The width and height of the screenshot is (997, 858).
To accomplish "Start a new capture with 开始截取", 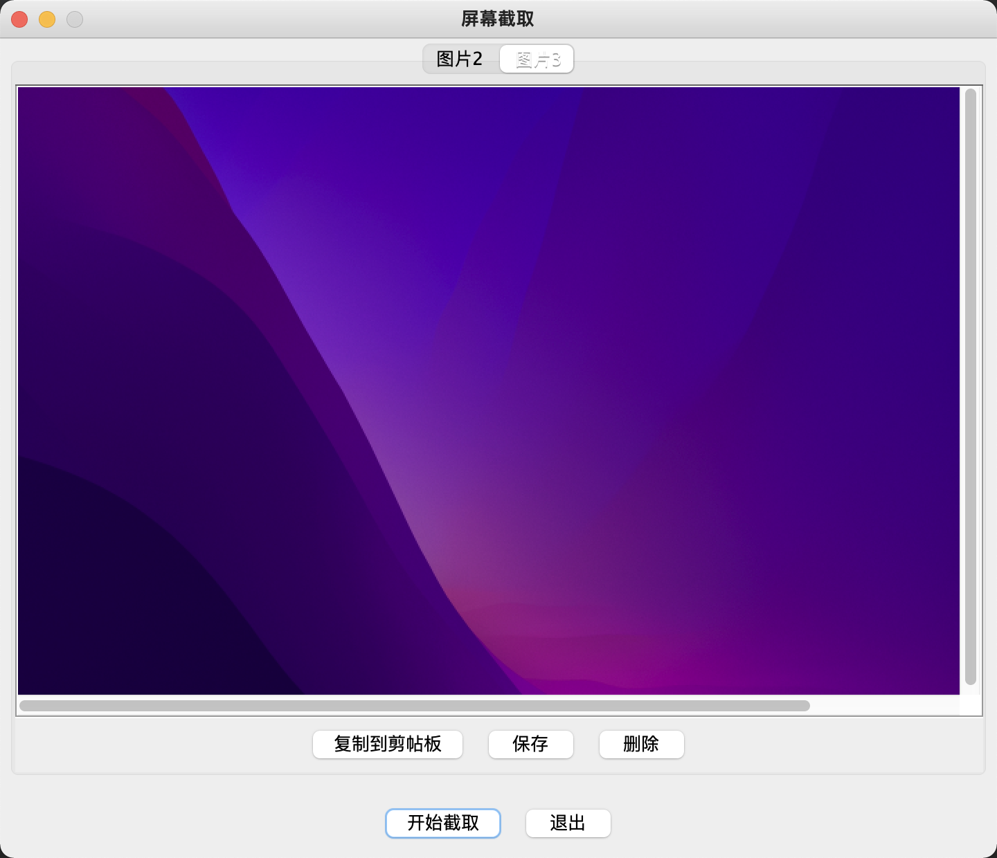I will pos(443,823).
